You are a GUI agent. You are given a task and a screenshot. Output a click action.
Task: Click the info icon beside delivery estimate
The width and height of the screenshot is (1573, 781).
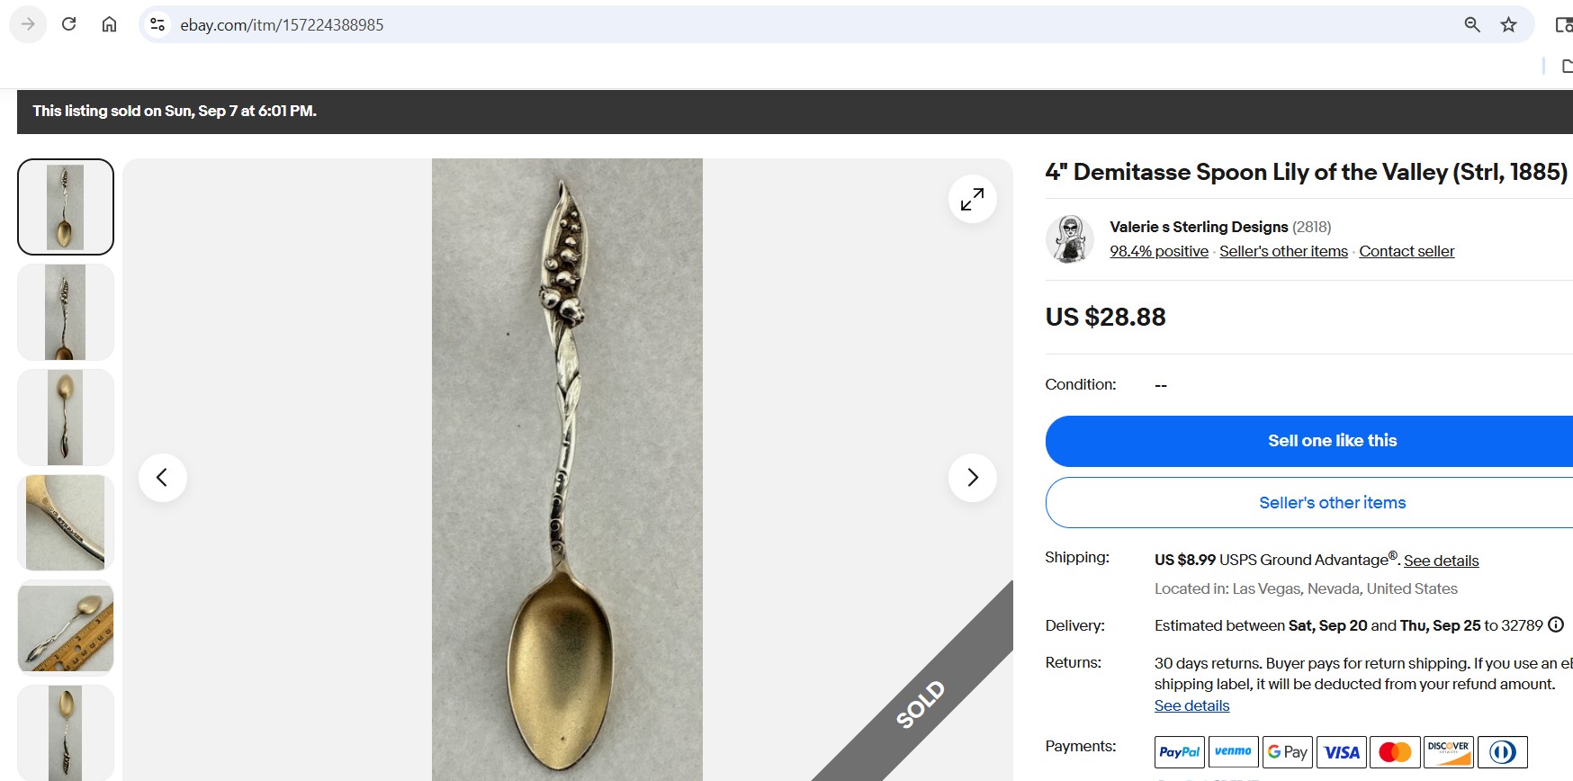pos(1556,624)
